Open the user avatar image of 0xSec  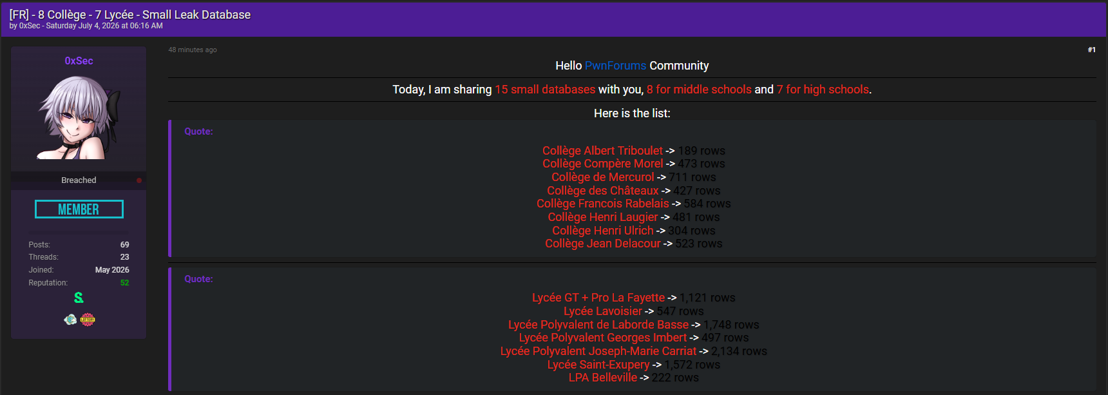pyautogui.click(x=79, y=117)
